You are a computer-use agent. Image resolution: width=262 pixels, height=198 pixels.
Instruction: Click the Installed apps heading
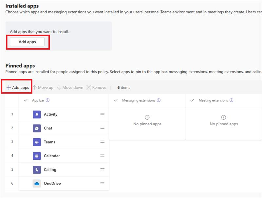(x=22, y=6)
